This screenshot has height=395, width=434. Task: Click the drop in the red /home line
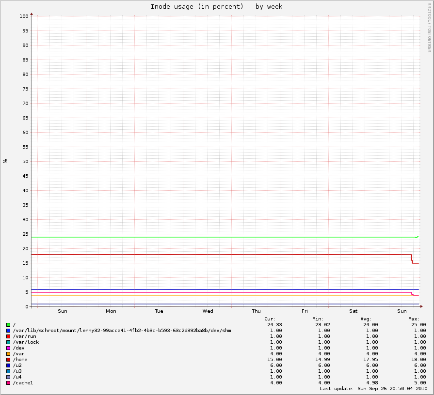[412, 259]
